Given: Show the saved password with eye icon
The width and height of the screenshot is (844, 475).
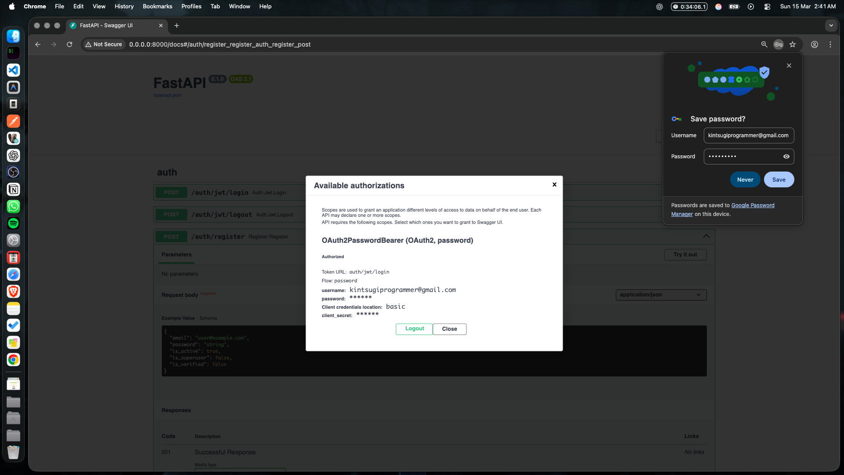Looking at the screenshot, I should tap(786, 157).
